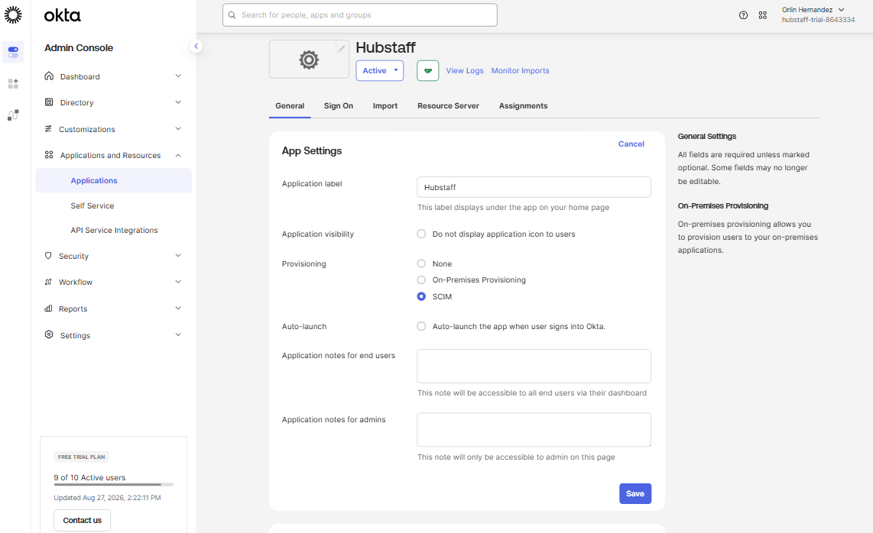Open the help question mark icon
The width and height of the screenshot is (873, 533).
pyautogui.click(x=743, y=15)
